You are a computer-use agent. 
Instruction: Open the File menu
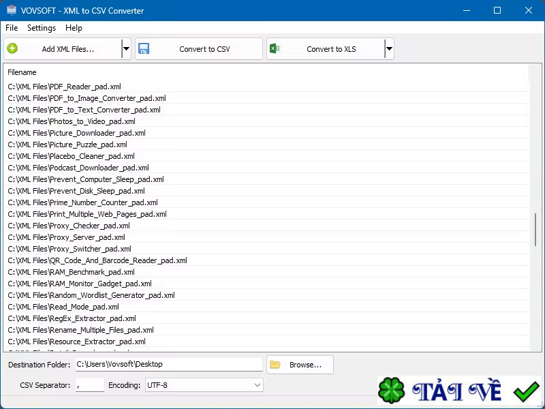coord(11,28)
